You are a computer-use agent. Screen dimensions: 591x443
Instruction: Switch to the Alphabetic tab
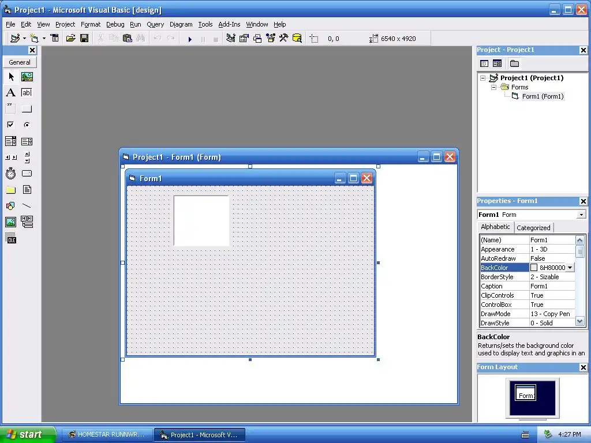pos(495,227)
